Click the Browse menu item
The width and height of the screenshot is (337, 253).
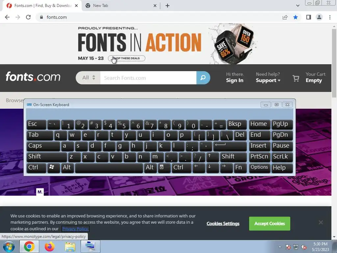click(x=14, y=100)
